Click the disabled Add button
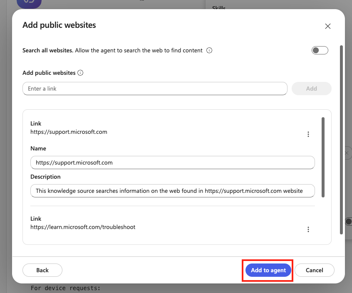Viewport: 352px width, 293px height. click(x=311, y=89)
